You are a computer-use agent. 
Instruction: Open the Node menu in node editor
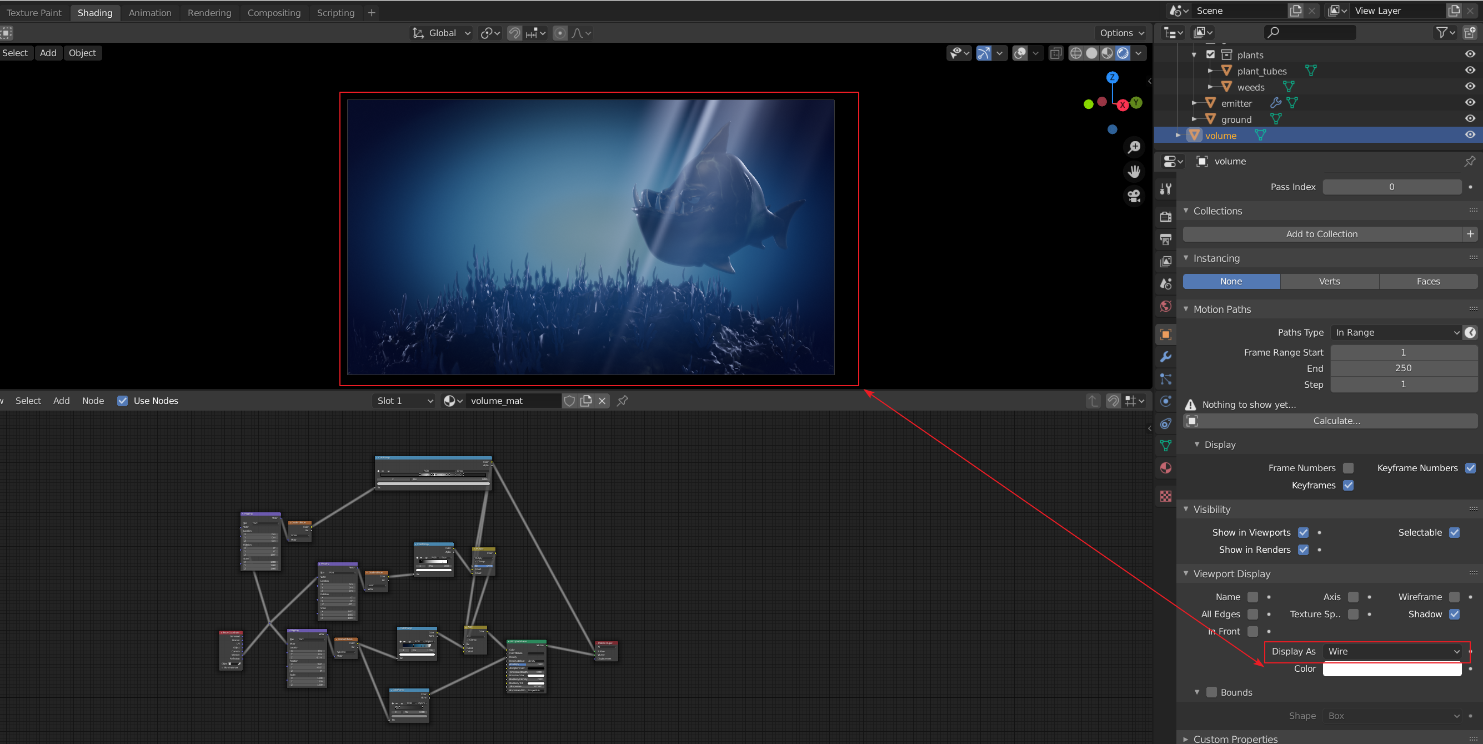tap(93, 401)
